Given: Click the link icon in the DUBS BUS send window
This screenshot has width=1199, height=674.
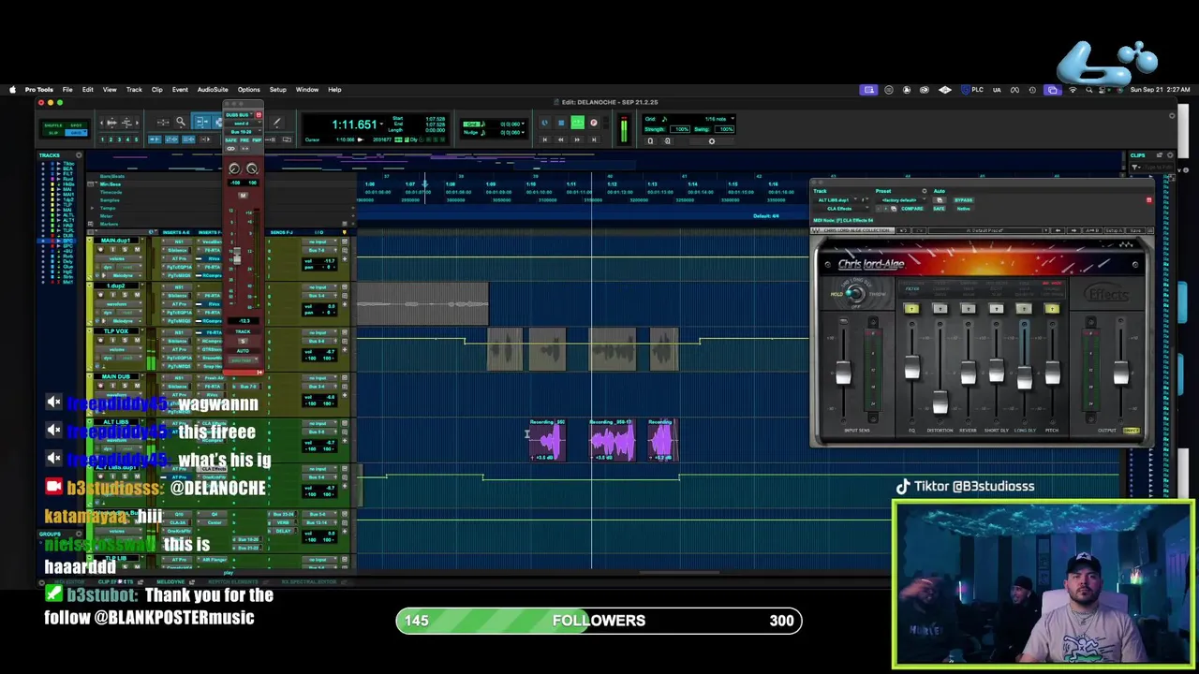Looking at the screenshot, I should (x=230, y=149).
